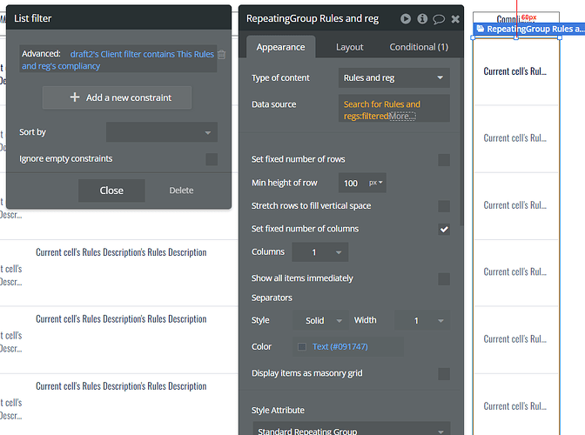This screenshot has width=585, height=435.
Task: Click the play icon in the RepeatingGroup panel header
Action: click(406, 18)
